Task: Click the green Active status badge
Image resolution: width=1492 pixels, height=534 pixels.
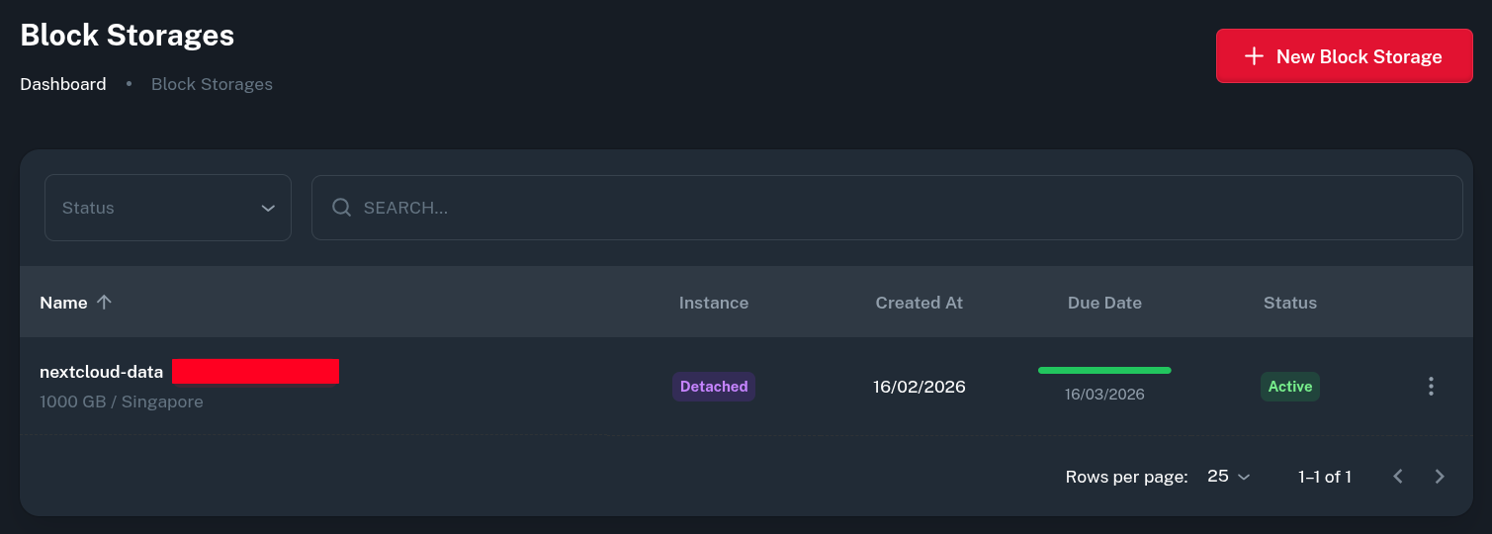Action: point(1289,387)
